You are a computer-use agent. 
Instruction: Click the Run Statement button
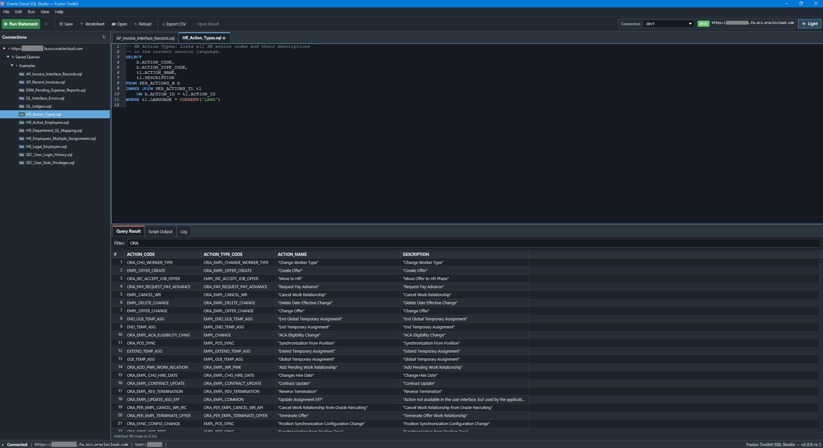(x=21, y=24)
